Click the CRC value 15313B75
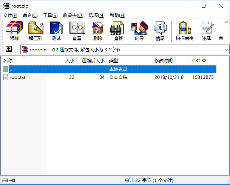Screen dimensions: 230x185 (x=203, y=77)
